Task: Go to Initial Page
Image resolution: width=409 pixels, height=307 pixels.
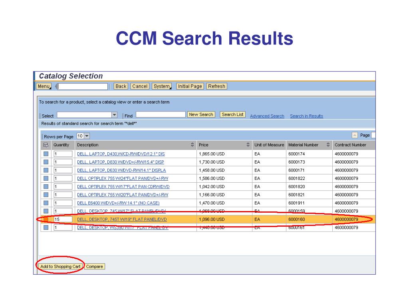Action: (x=190, y=86)
